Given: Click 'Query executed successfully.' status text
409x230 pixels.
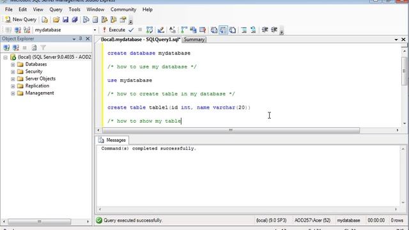Looking at the screenshot, I should 133,220.
